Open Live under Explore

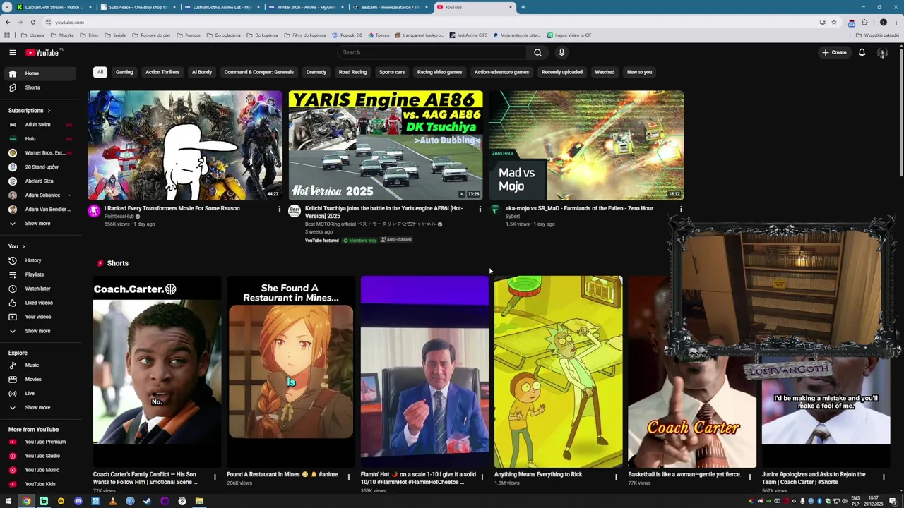pos(41,393)
